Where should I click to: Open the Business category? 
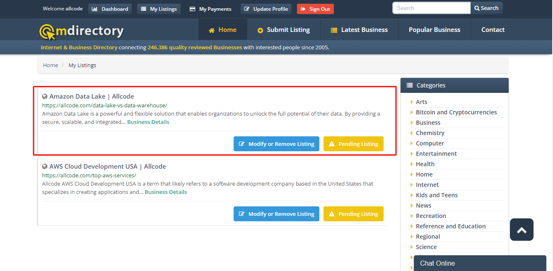click(428, 123)
